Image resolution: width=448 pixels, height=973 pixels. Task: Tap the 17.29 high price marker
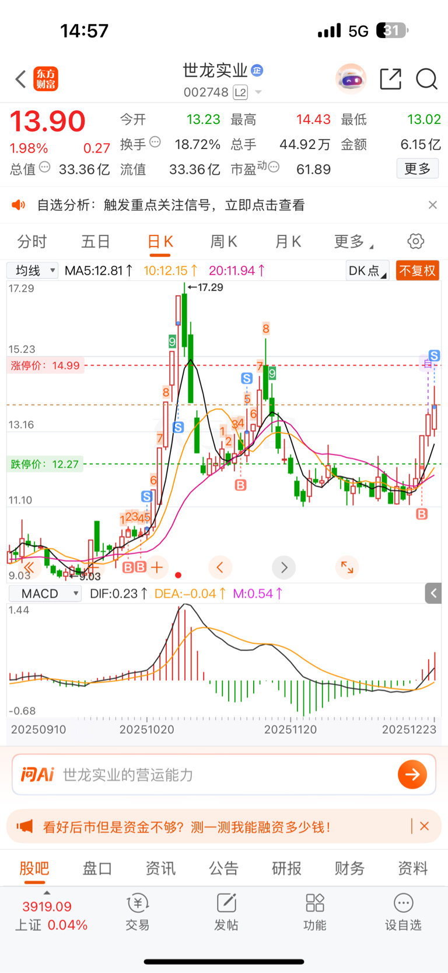point(206,288)
